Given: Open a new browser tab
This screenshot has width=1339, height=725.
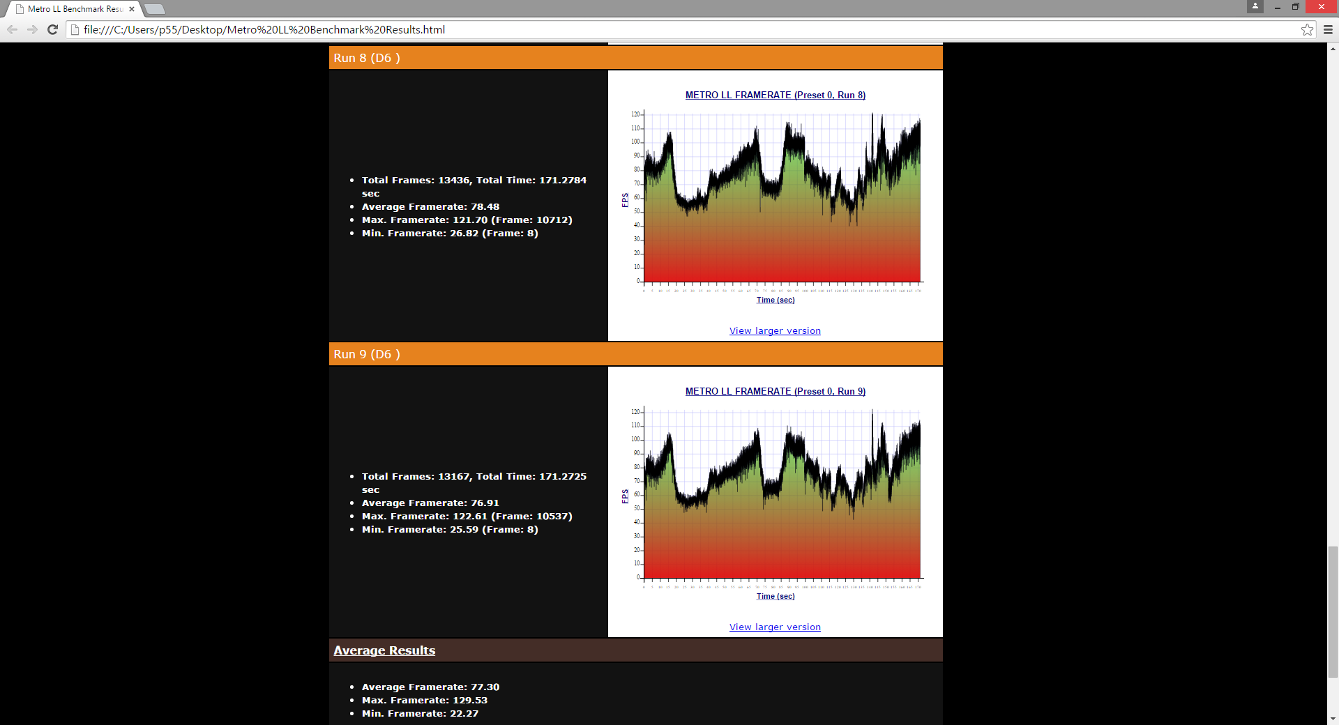Looking at the screenshot, I should (x=155, y=9).
